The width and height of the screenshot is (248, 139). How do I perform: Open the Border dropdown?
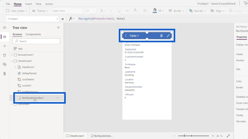click(176, 11)
